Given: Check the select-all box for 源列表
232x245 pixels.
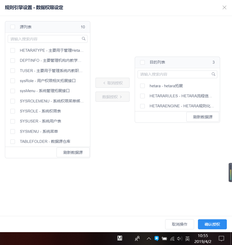Looking at the screenshot, I should tap(12, 27).
